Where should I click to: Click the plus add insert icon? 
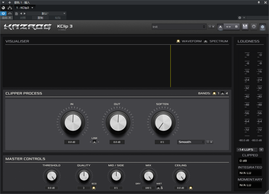tap(10, 2)
